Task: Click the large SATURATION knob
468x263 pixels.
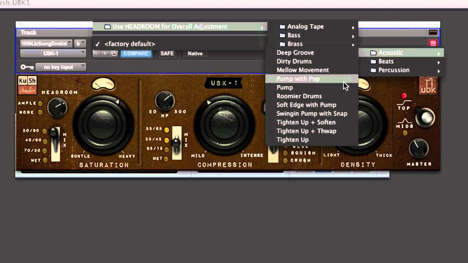Action: (x=103, y=124)
